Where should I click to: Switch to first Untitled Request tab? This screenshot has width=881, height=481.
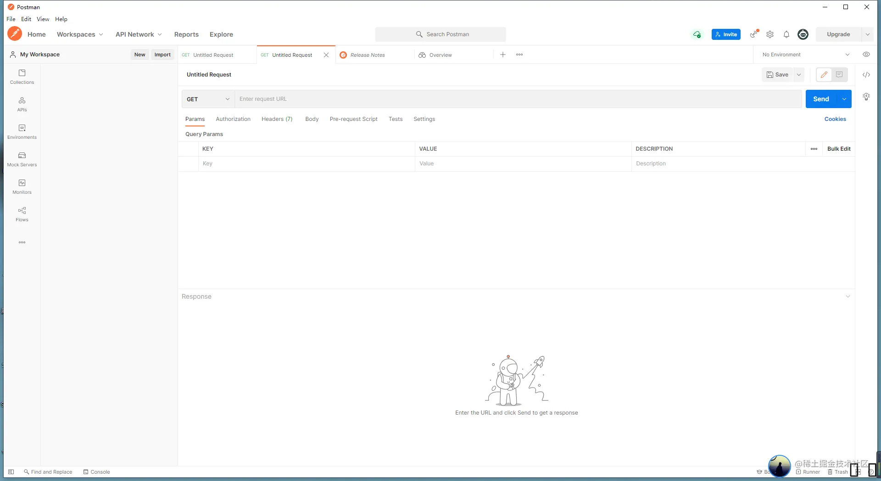tap(217, 55)
